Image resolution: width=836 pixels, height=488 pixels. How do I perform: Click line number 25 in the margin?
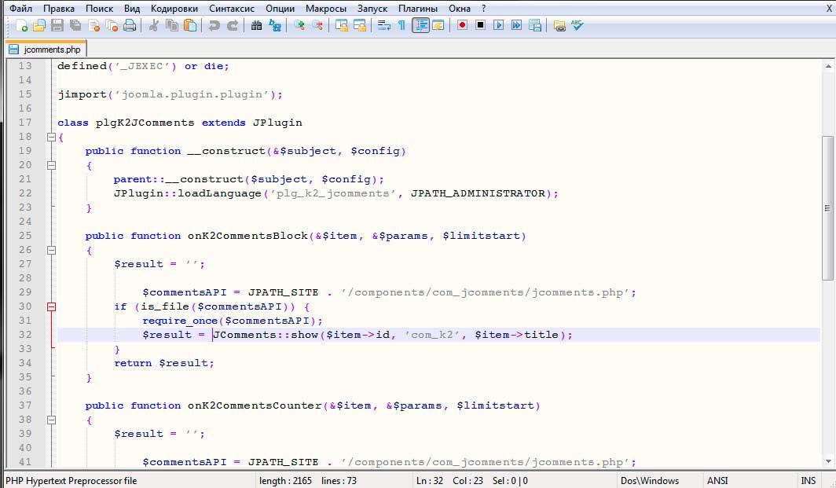pyautogui.click(x=25, y=236)
